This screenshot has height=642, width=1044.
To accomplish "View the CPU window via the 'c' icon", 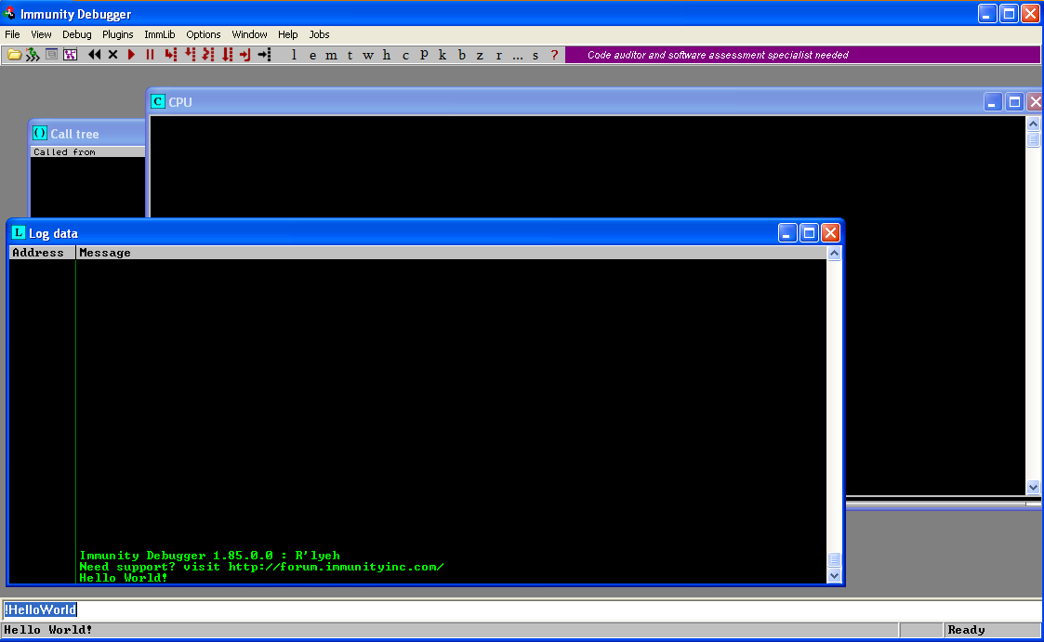I will pyautogui.click(x=405, y=54).
